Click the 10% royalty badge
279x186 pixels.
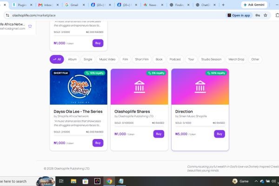pos(95,73)
